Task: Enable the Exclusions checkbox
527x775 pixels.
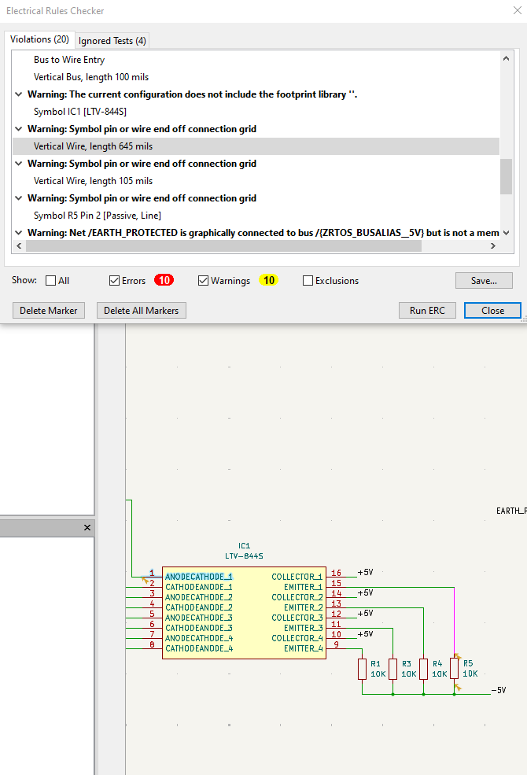Action: tap(308, 281)
